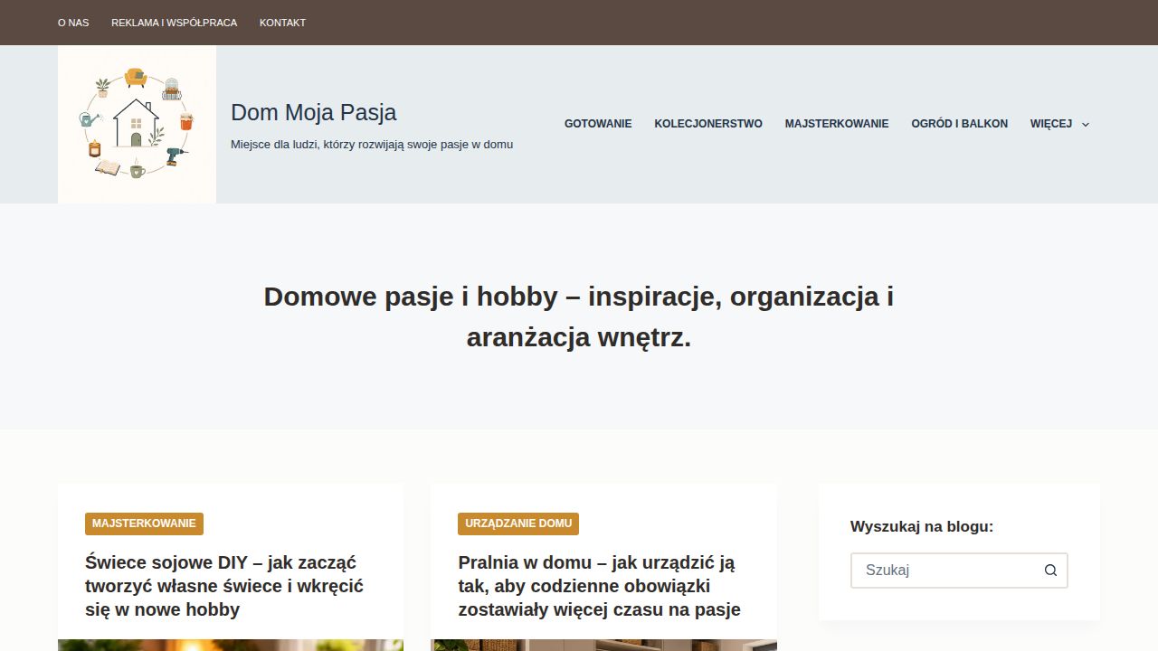Open the Ogród i balkon menu item
This screenshot has width=1158, height=651.
[959, 124]
